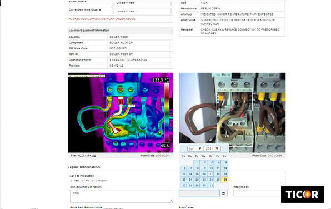Focus the Consequences of Failure text area
The height and width of the screenshot is (209, 331).
point(122,196)
